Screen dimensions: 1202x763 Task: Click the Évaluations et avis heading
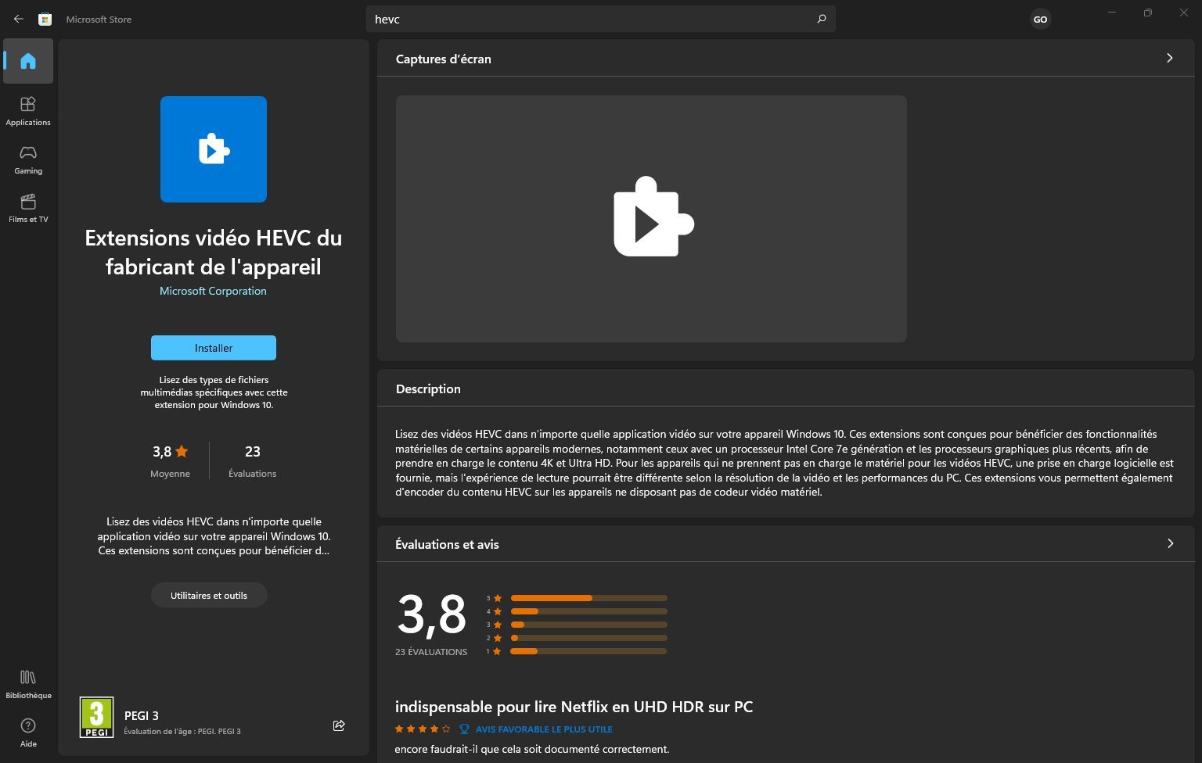click(x=447, y=544)
